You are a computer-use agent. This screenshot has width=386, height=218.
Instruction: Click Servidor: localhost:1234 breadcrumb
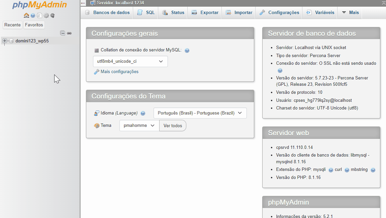(120, 3)
